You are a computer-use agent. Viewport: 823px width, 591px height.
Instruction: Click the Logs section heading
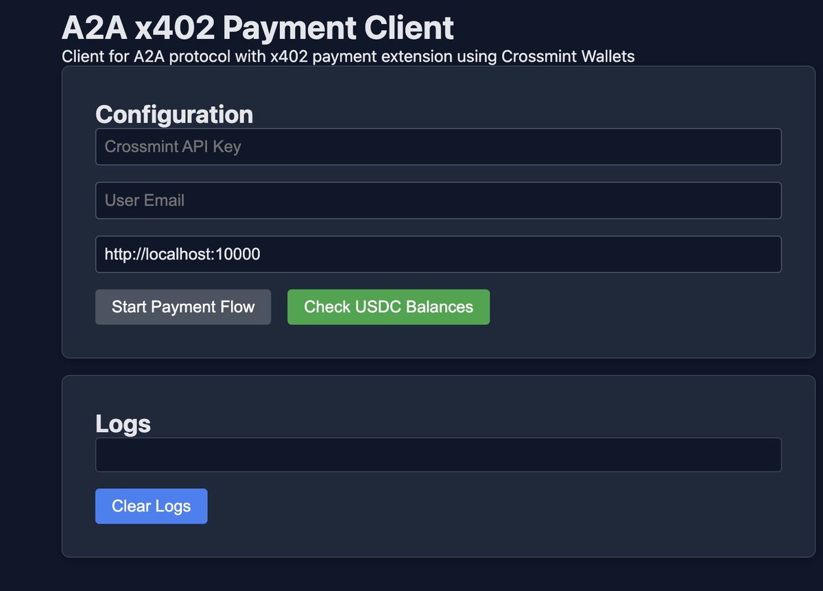123,424
